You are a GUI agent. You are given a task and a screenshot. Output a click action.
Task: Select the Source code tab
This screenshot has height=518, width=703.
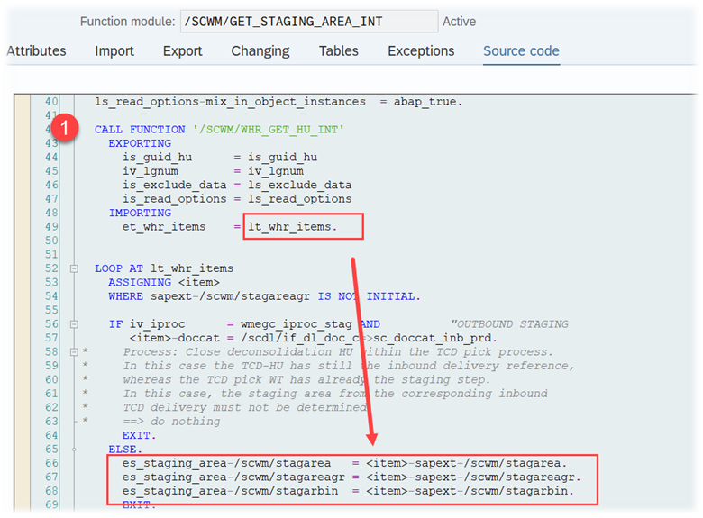[521, 51]
